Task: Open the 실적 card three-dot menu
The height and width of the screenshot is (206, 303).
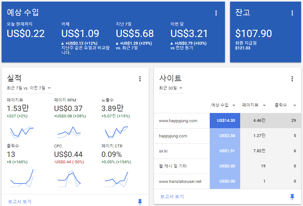Action: point(140,79)
